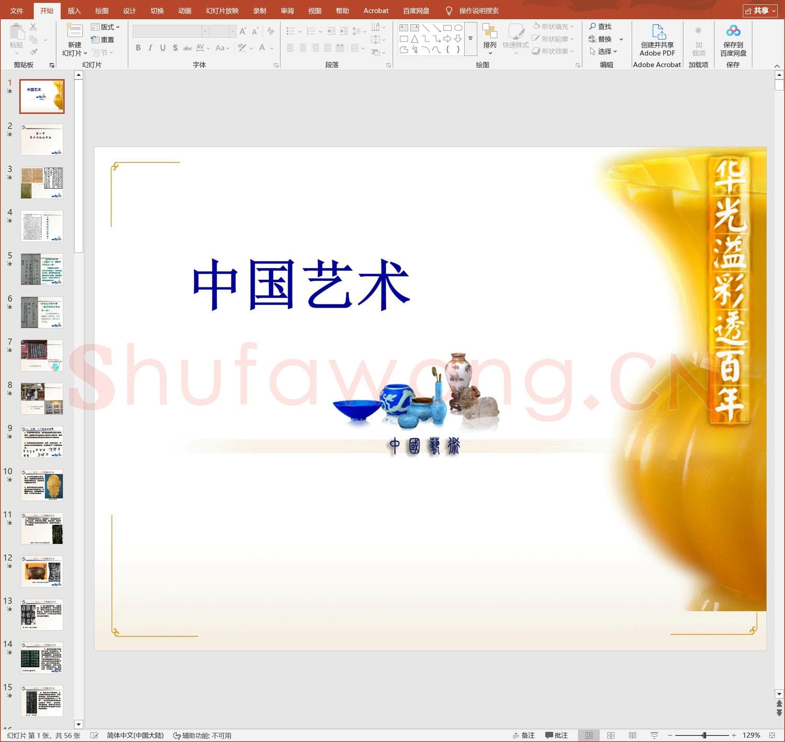
Task: Open the Share (共享) dropdown
Action: [760, 10]
